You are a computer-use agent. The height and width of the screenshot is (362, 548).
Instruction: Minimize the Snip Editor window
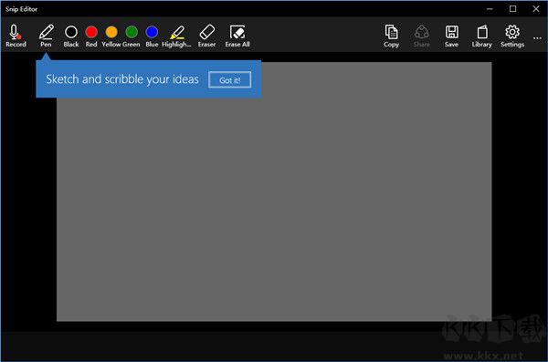pos(490,9)
